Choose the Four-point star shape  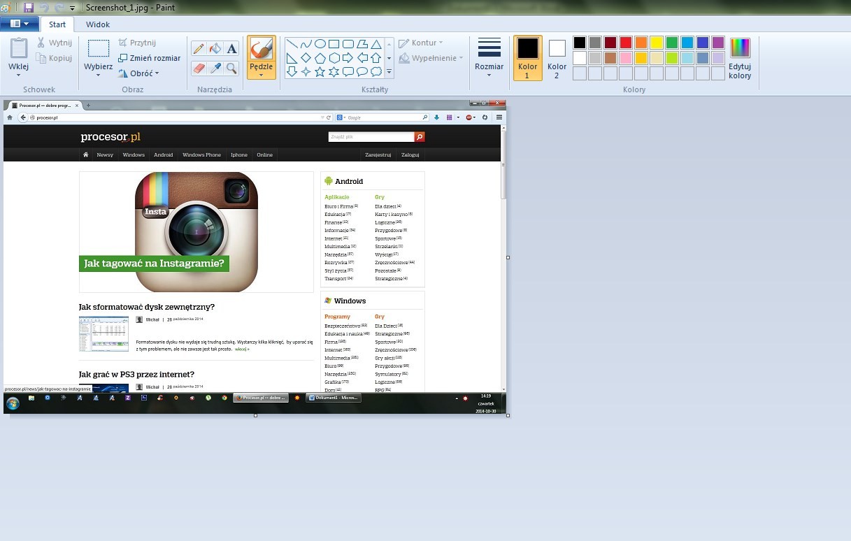pos(306,72)
